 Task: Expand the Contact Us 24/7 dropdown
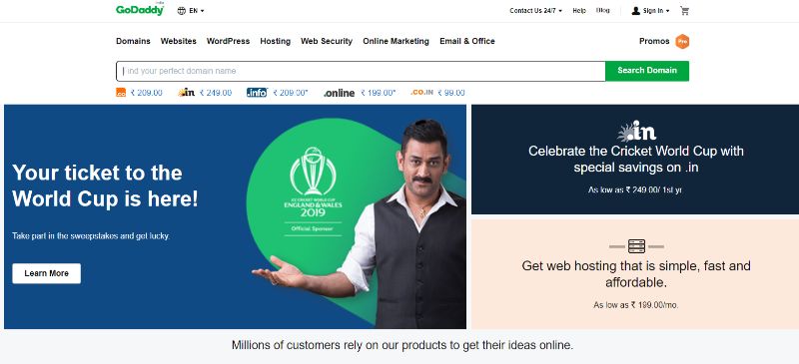pyautogui.click(x=536, y=11)
